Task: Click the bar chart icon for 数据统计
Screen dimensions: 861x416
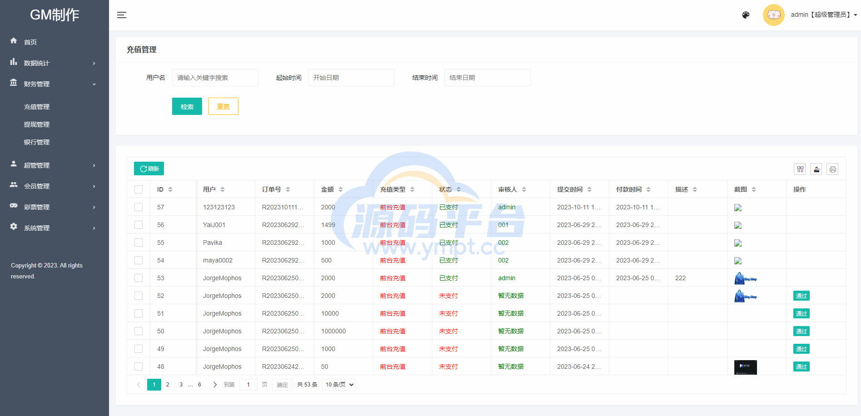Action: tap(14, 62)
